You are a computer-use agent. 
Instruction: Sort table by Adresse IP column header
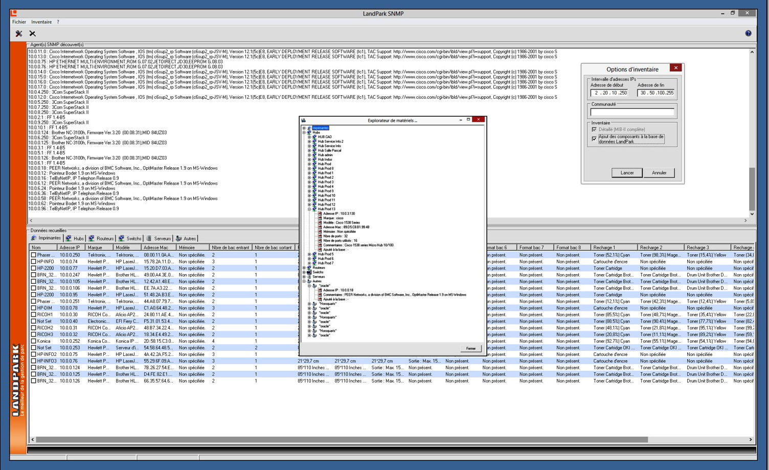pyautogui.click(x=71, y=248)
